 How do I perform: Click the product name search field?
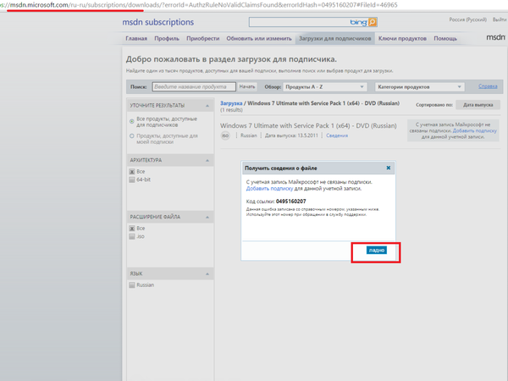pos(193,86)
